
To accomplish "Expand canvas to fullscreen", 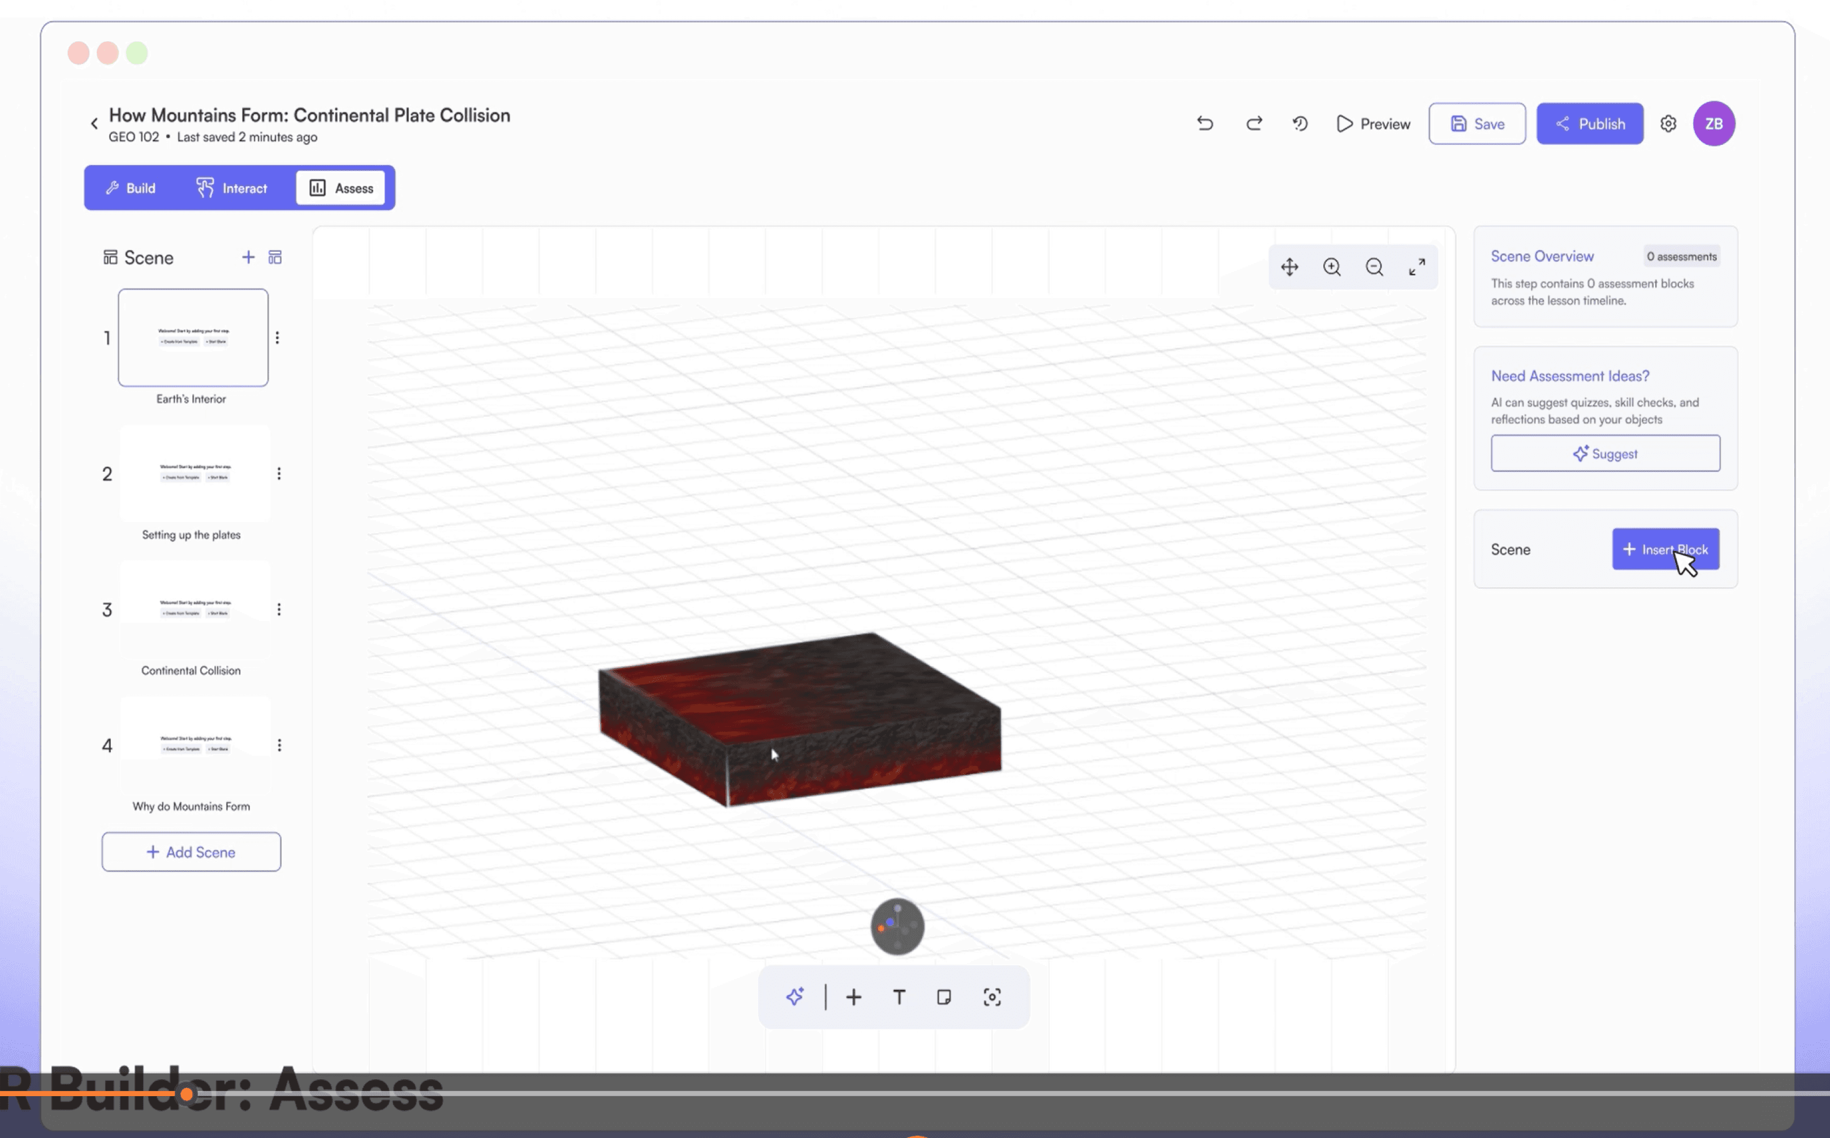I will click(1417, 267).
